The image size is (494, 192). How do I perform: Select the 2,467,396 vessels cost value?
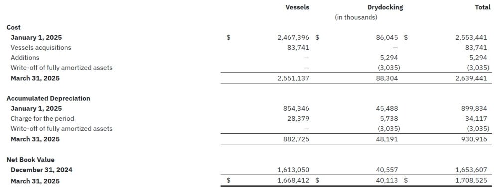click(x=293, y=37)
